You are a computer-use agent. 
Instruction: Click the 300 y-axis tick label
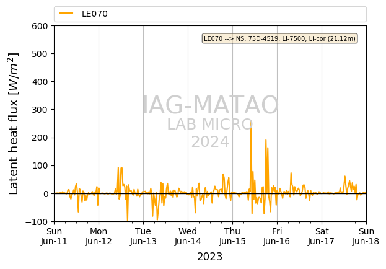click(x=40, y=110)
